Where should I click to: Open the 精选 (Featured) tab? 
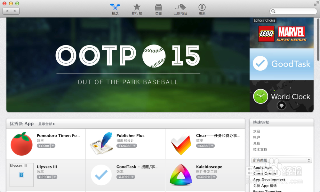(115, 9)
